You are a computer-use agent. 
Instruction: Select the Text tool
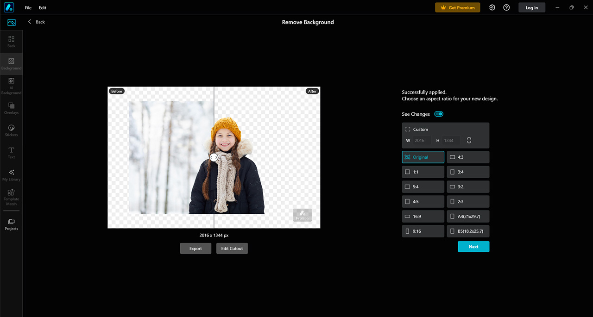(x=11, y=153)
